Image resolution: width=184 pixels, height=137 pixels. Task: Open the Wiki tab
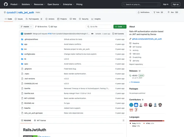(73, 19)
